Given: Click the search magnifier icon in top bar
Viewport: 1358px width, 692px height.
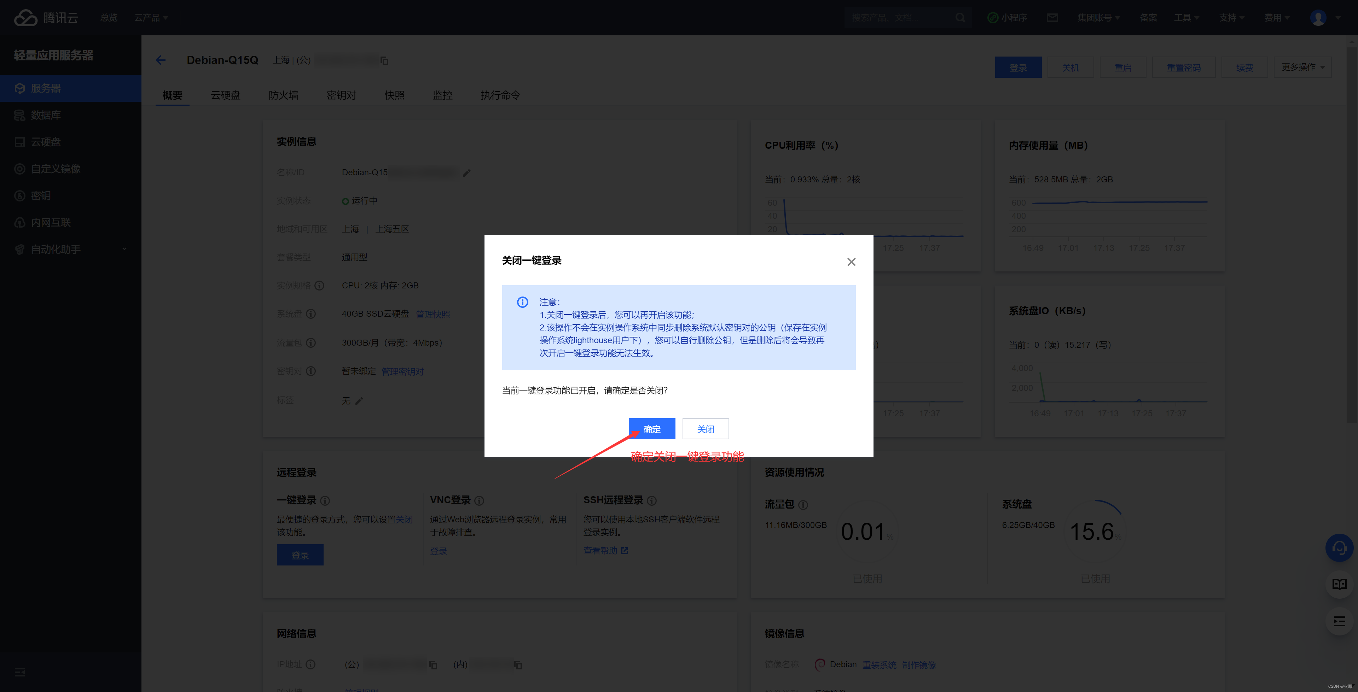Looking at the screenshot, I should point(960,18).
